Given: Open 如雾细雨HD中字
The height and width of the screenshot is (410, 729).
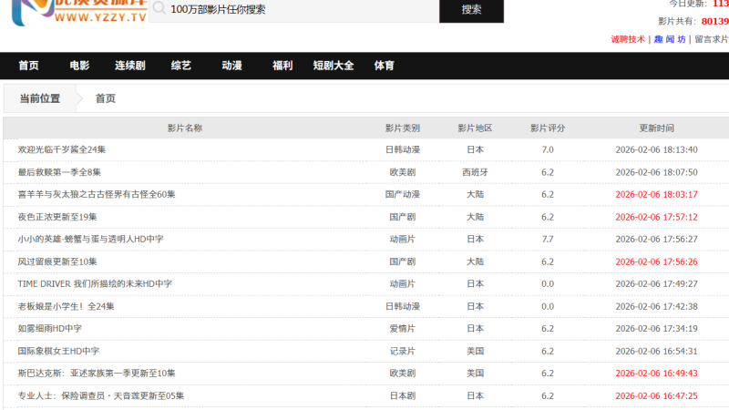Looking at the screenshot, I should [50, 328].
